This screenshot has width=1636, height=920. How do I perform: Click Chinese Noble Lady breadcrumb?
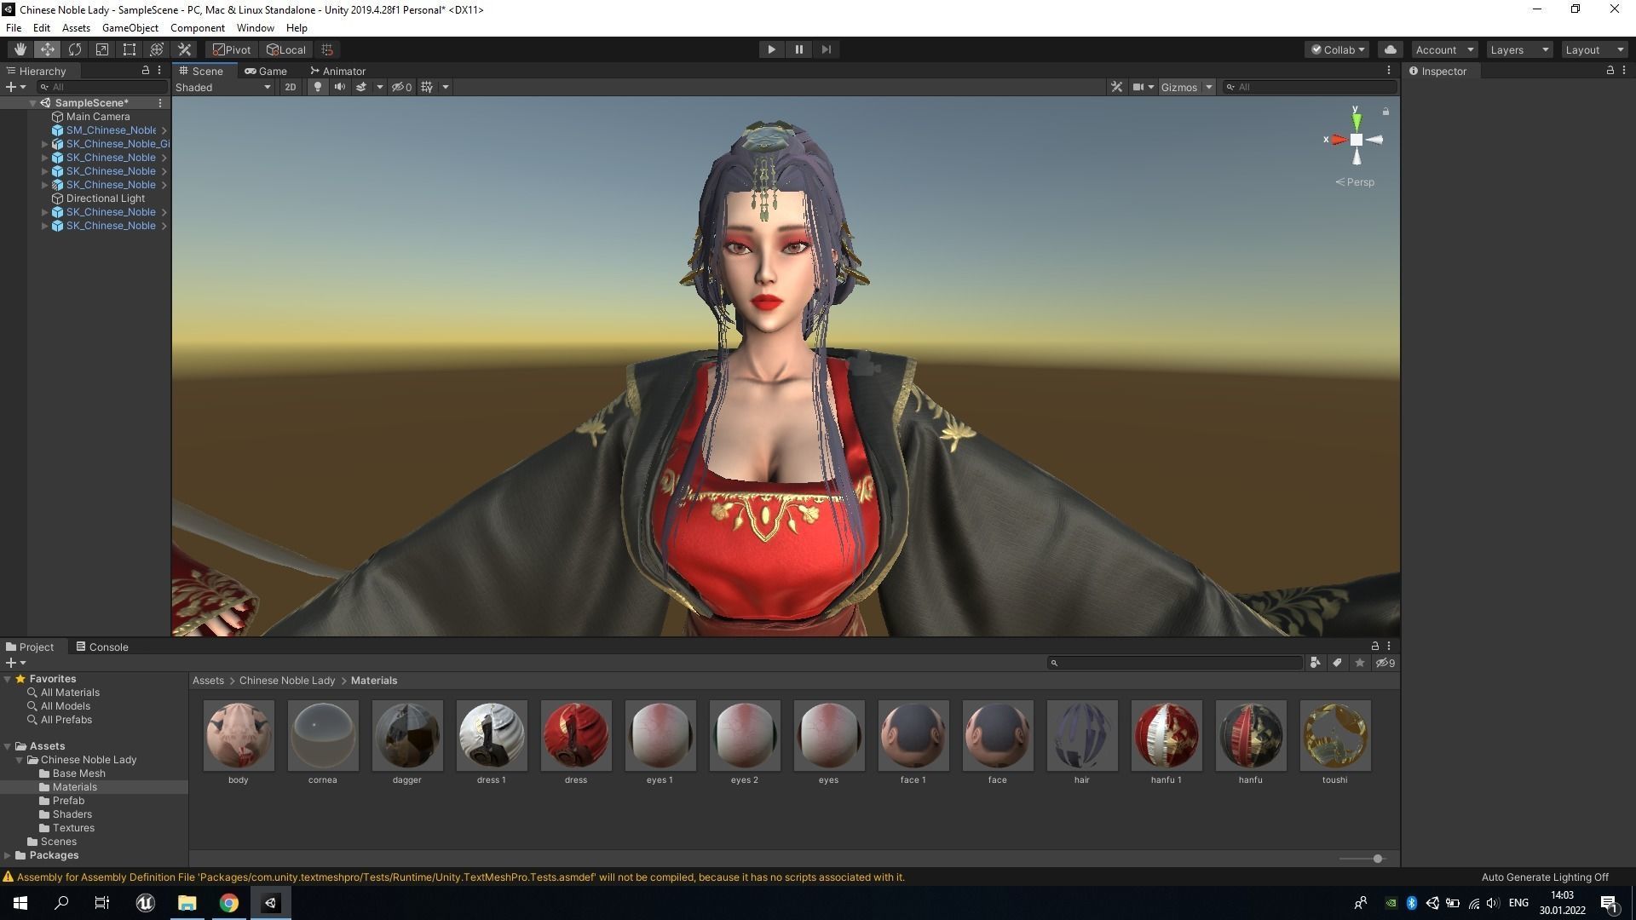point(287,681)
